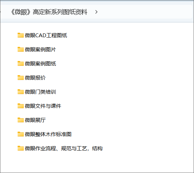This screenshot has width=194, height=173.
Task: Select the folder icon for 微眼案例图纸
Action: tap(20, 63)
